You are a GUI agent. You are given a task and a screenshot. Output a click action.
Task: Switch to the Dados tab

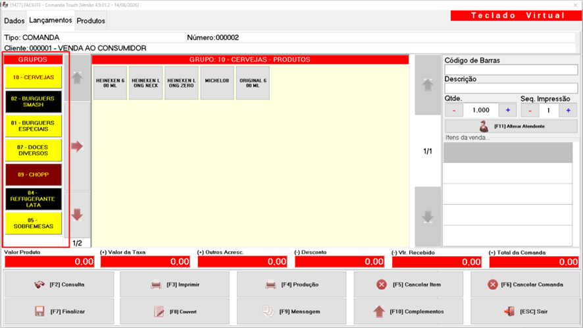(x=14, y=21)
